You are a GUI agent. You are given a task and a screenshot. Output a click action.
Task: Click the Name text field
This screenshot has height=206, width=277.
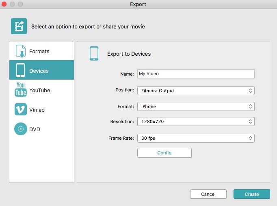(x=196, y=74)
